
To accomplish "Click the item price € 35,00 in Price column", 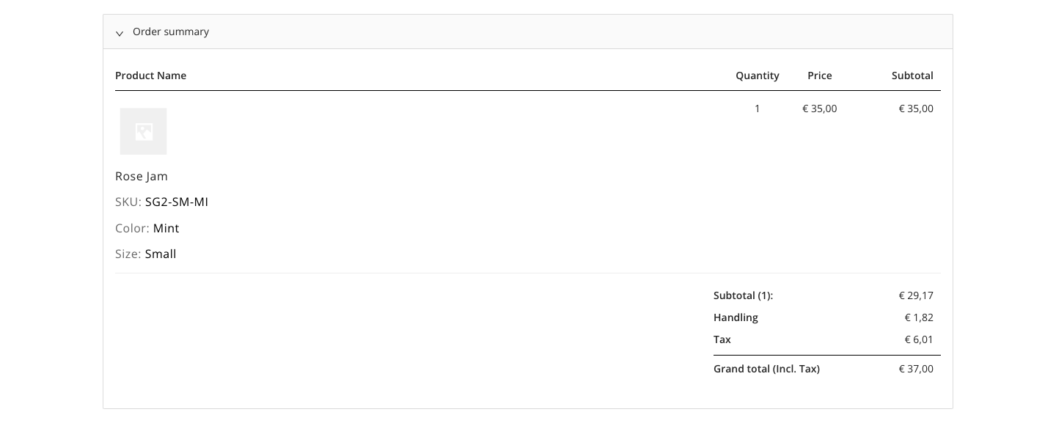I will click(820, 108).
